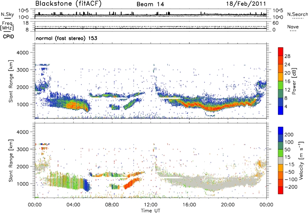The image size is (308, 213).
Task: Click the "12" label on the power scale
Action: tap(287, 90)
